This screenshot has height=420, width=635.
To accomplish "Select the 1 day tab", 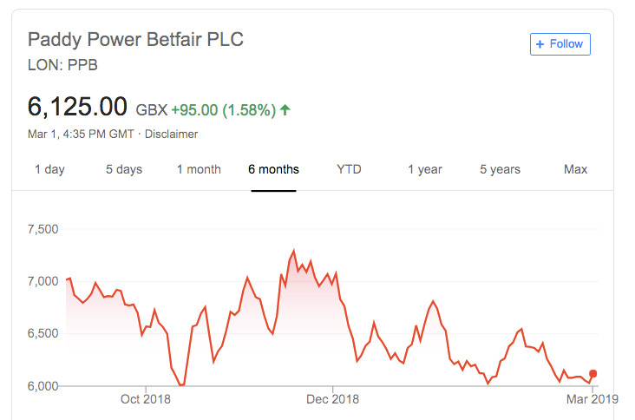I will tap(49, 169).
